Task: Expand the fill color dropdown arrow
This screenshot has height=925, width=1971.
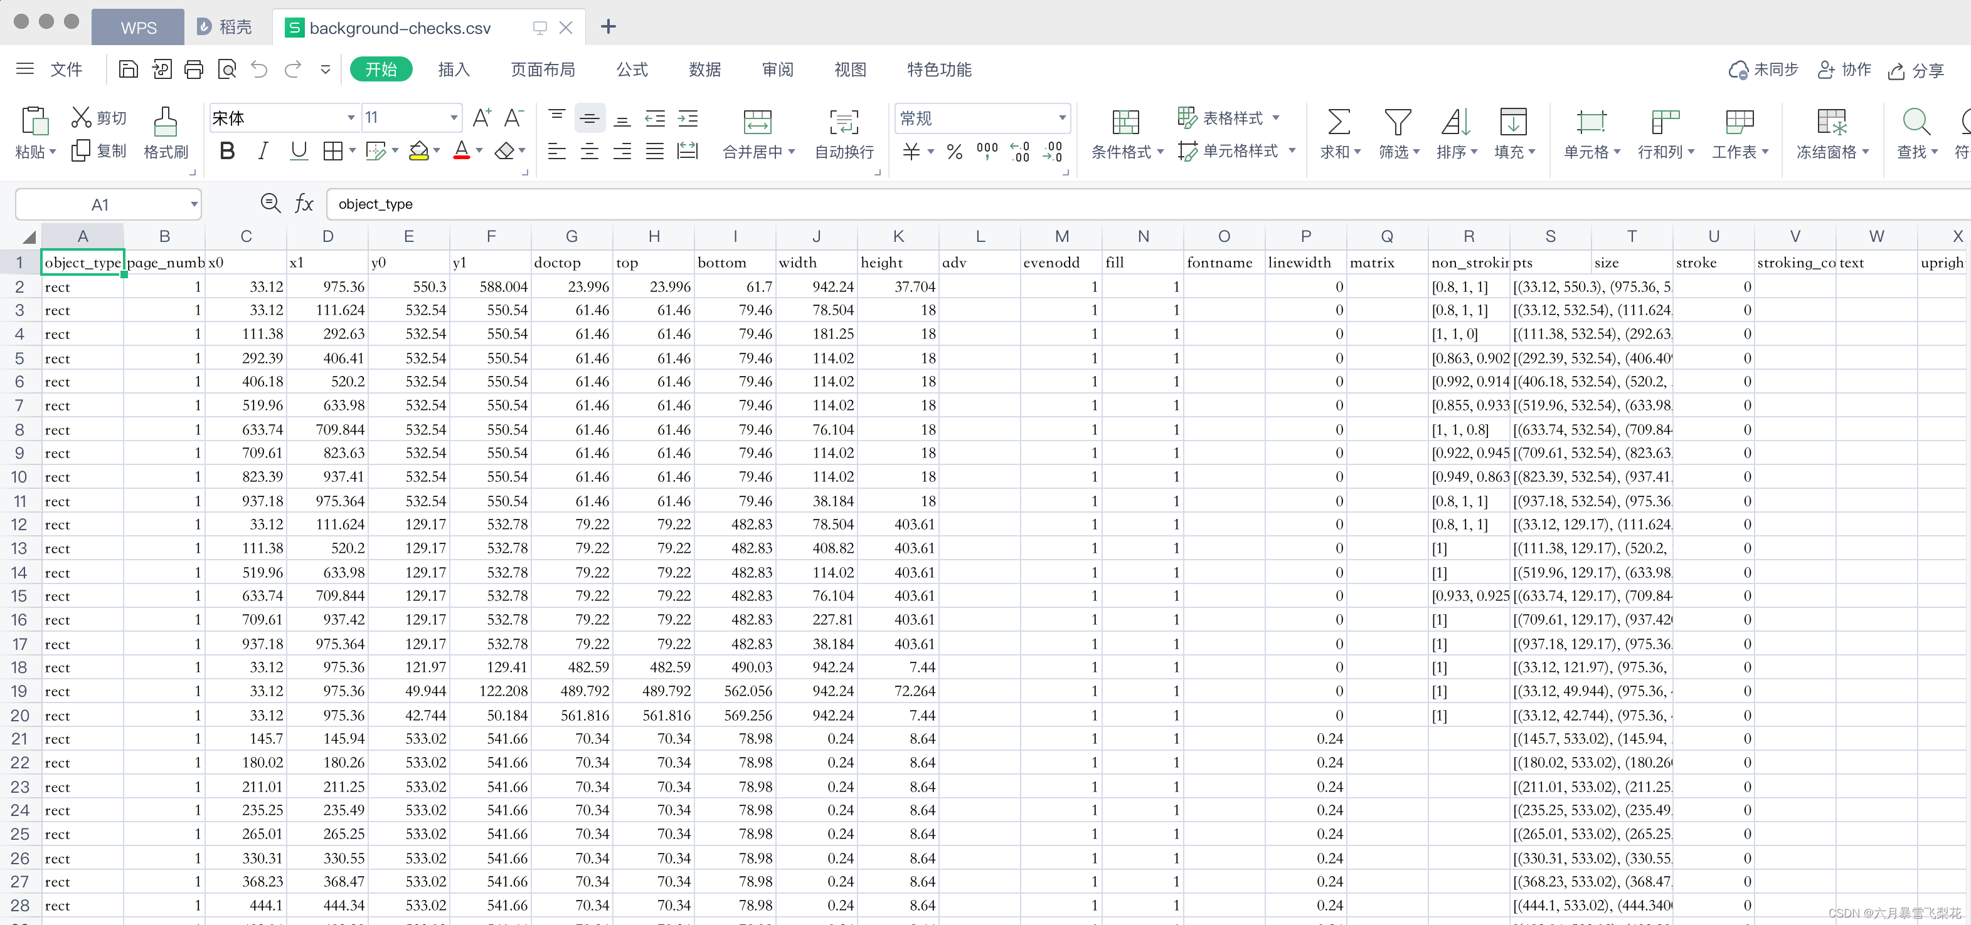Action: [436, 152]
